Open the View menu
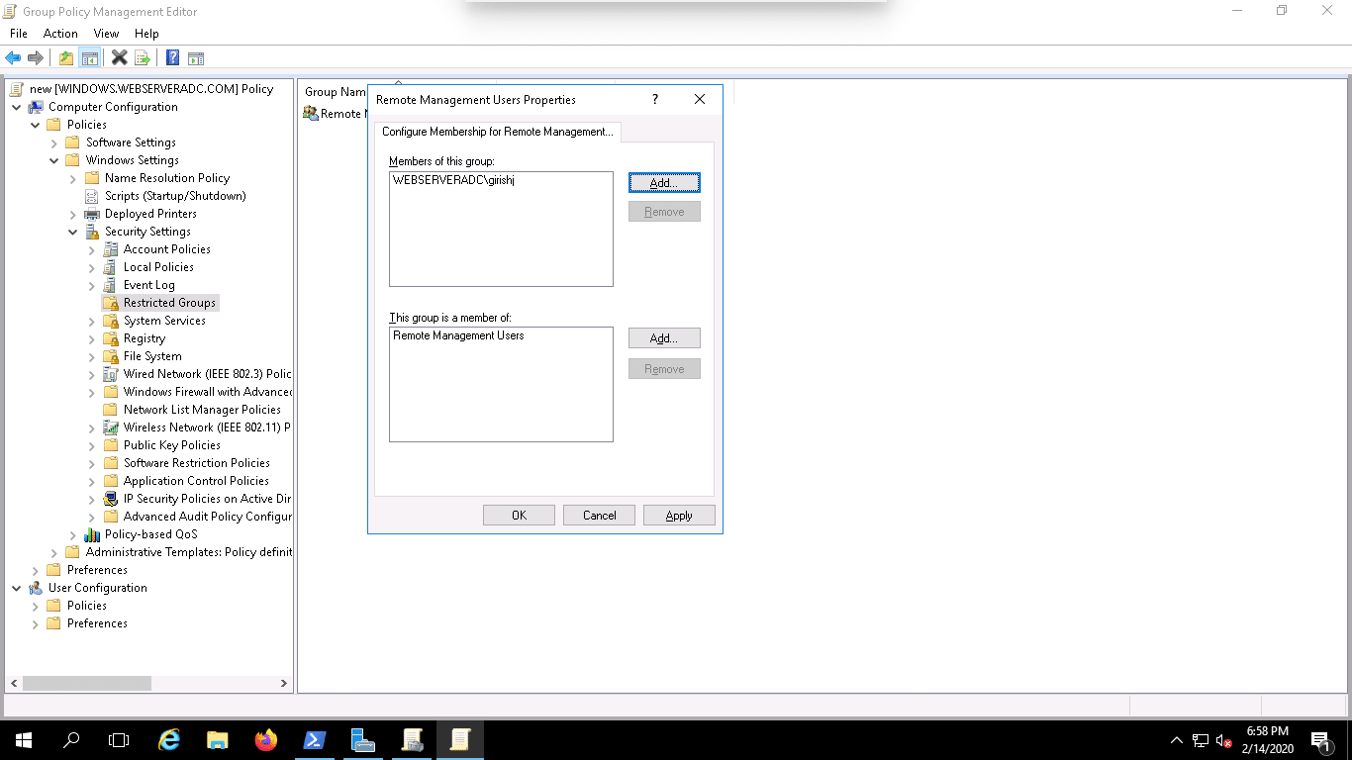 (x=106, y=34)
